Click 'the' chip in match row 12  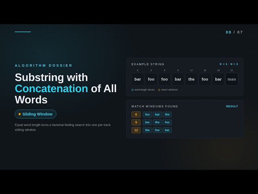pos(147,130)
